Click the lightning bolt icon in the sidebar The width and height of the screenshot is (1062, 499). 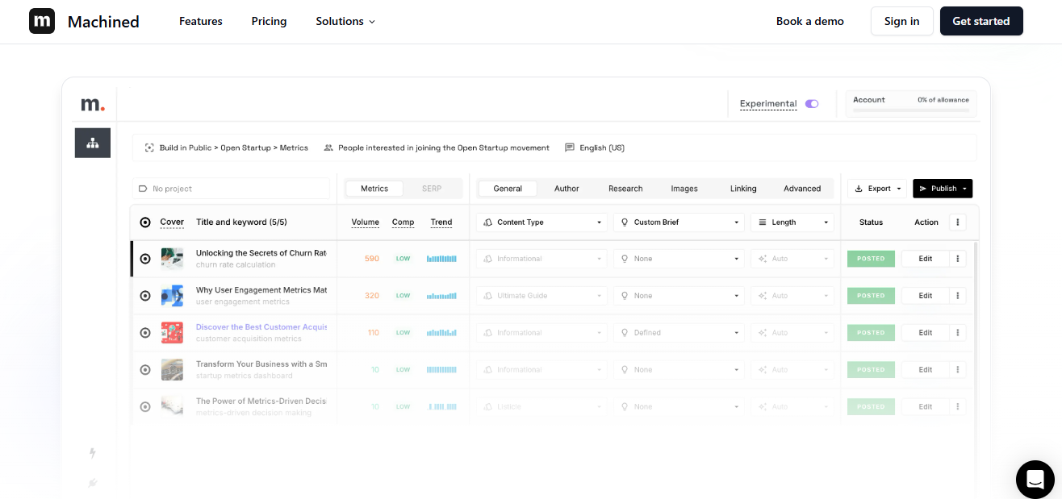[x=93, y=453]
